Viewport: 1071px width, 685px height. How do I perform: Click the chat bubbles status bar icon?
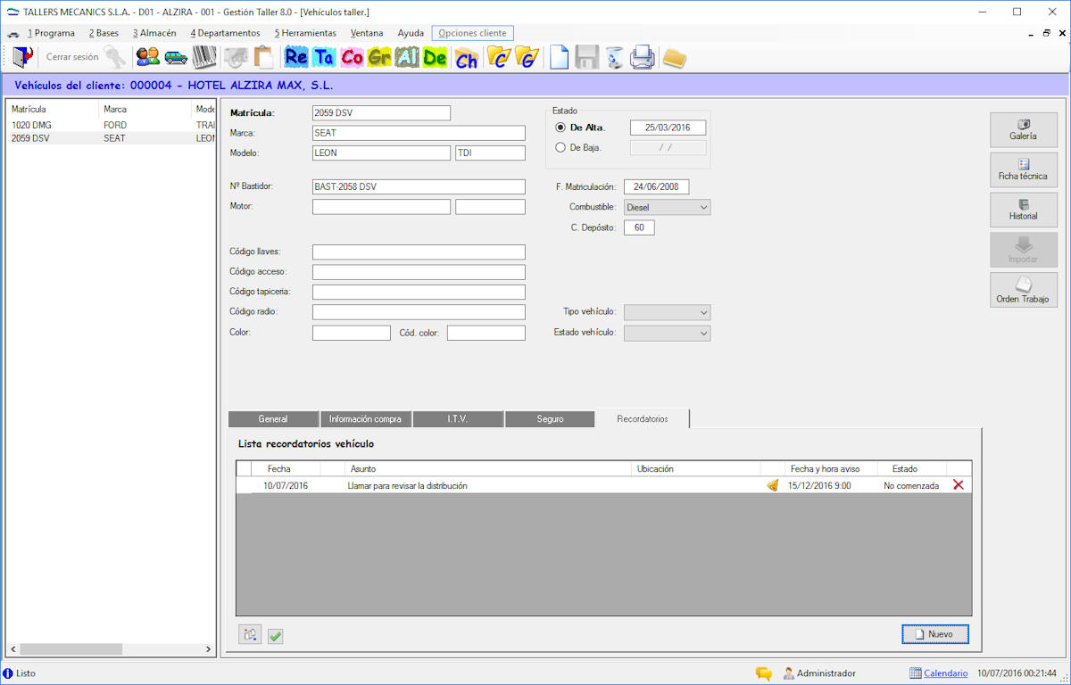(x=764, y=673)
